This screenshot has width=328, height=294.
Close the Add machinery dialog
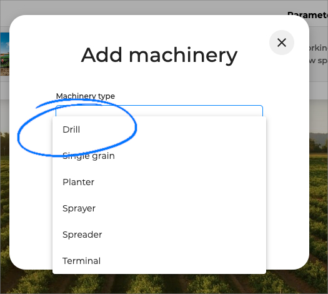(282, 43)
